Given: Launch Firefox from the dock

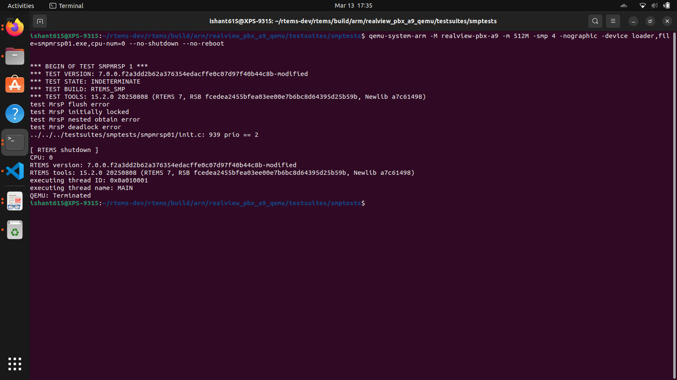Looking at the screenshot, I should click(x=15, y=28).
